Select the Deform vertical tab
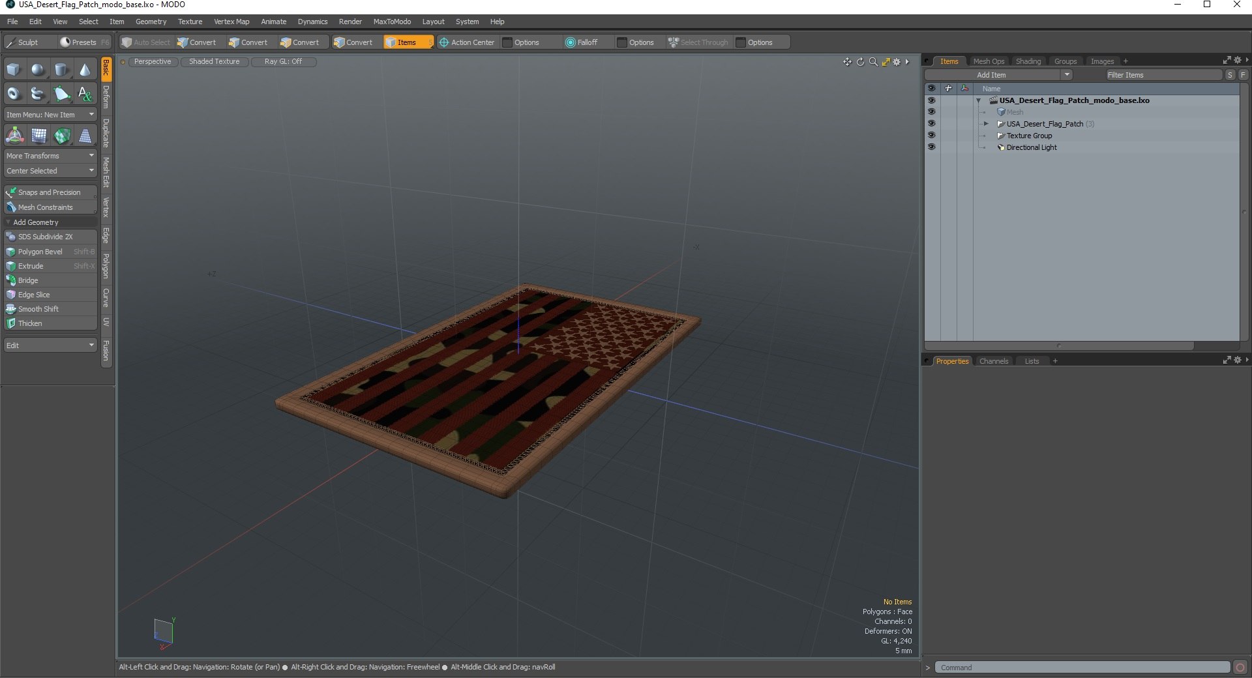 click(x=106, y=98)
